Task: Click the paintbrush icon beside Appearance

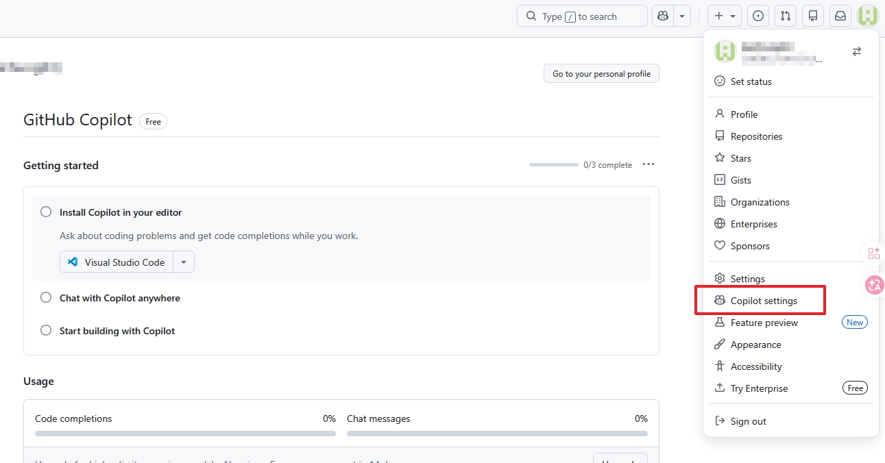Action: click(x=720, y=344)
